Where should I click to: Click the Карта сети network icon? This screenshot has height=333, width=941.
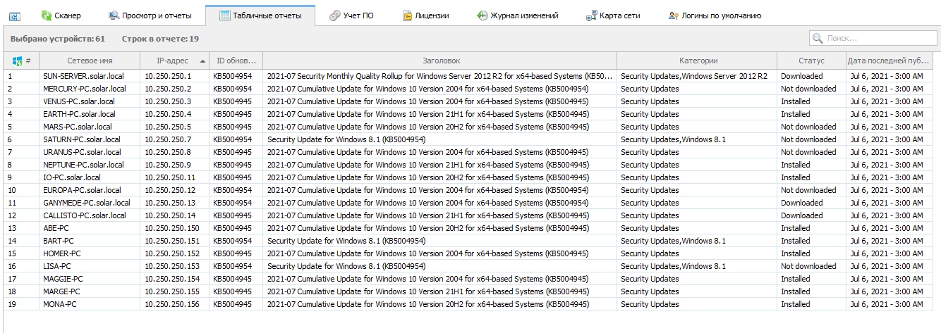pyautogui.click(x=592, y=15)
